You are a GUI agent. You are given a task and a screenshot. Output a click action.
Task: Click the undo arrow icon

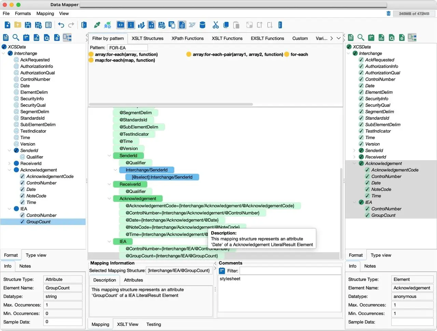[x=61, y=25]
